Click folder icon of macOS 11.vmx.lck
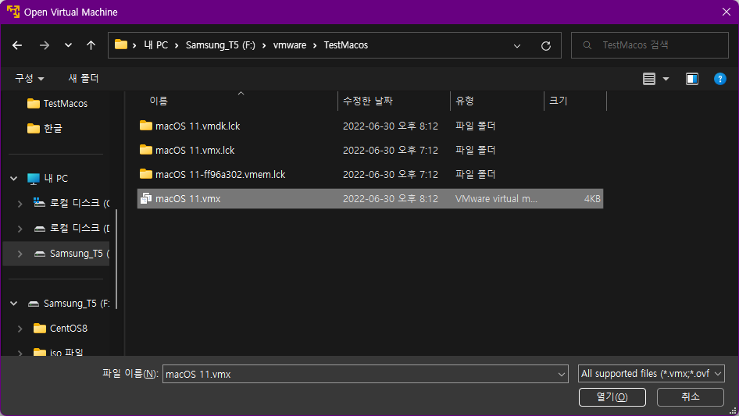 (x=146, y=150)
